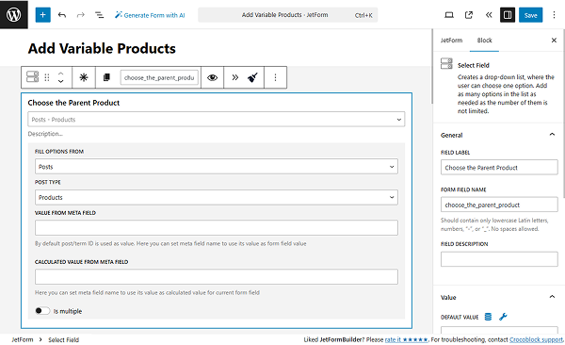Image resolution: width=565 pixels, height=345 pixels.
Task: Open the Crocoblock support link
Action: pyautogui.click(x=536, y=339)
